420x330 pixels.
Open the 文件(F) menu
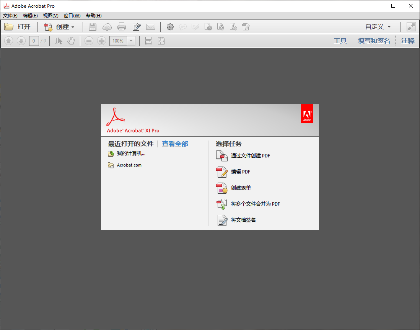pos(10,16)
